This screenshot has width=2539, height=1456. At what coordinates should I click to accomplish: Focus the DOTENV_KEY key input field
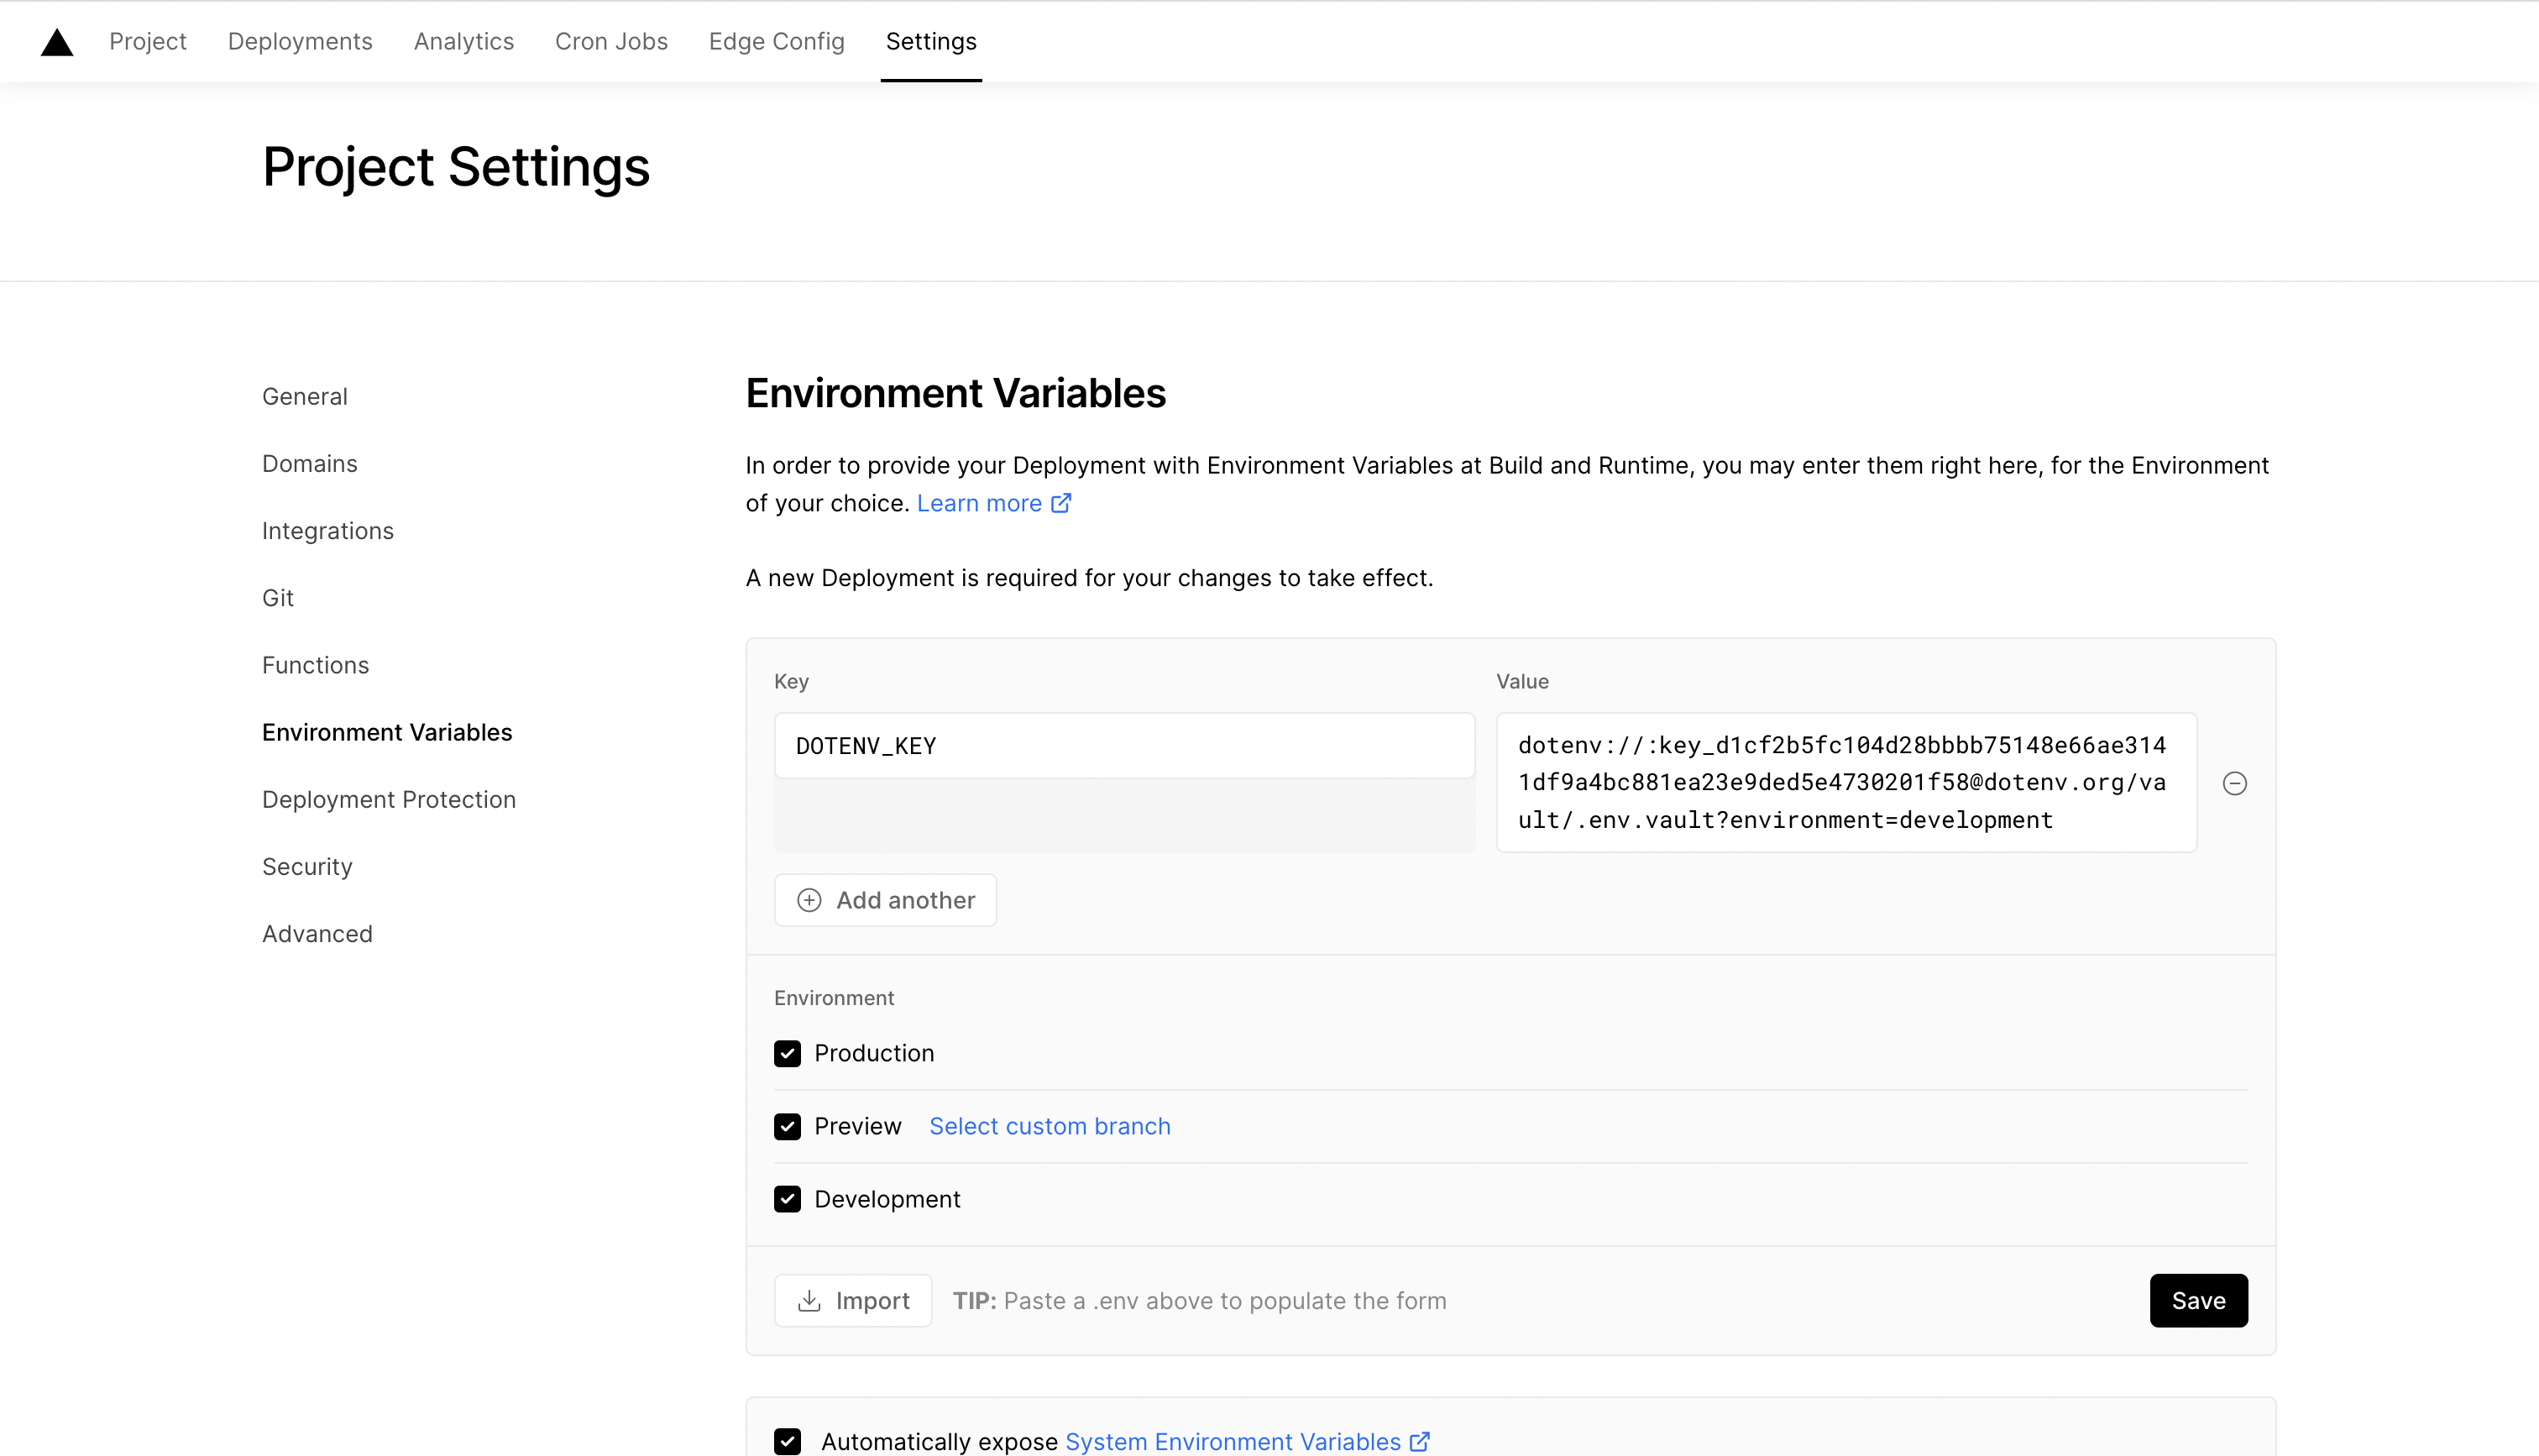1123,746
